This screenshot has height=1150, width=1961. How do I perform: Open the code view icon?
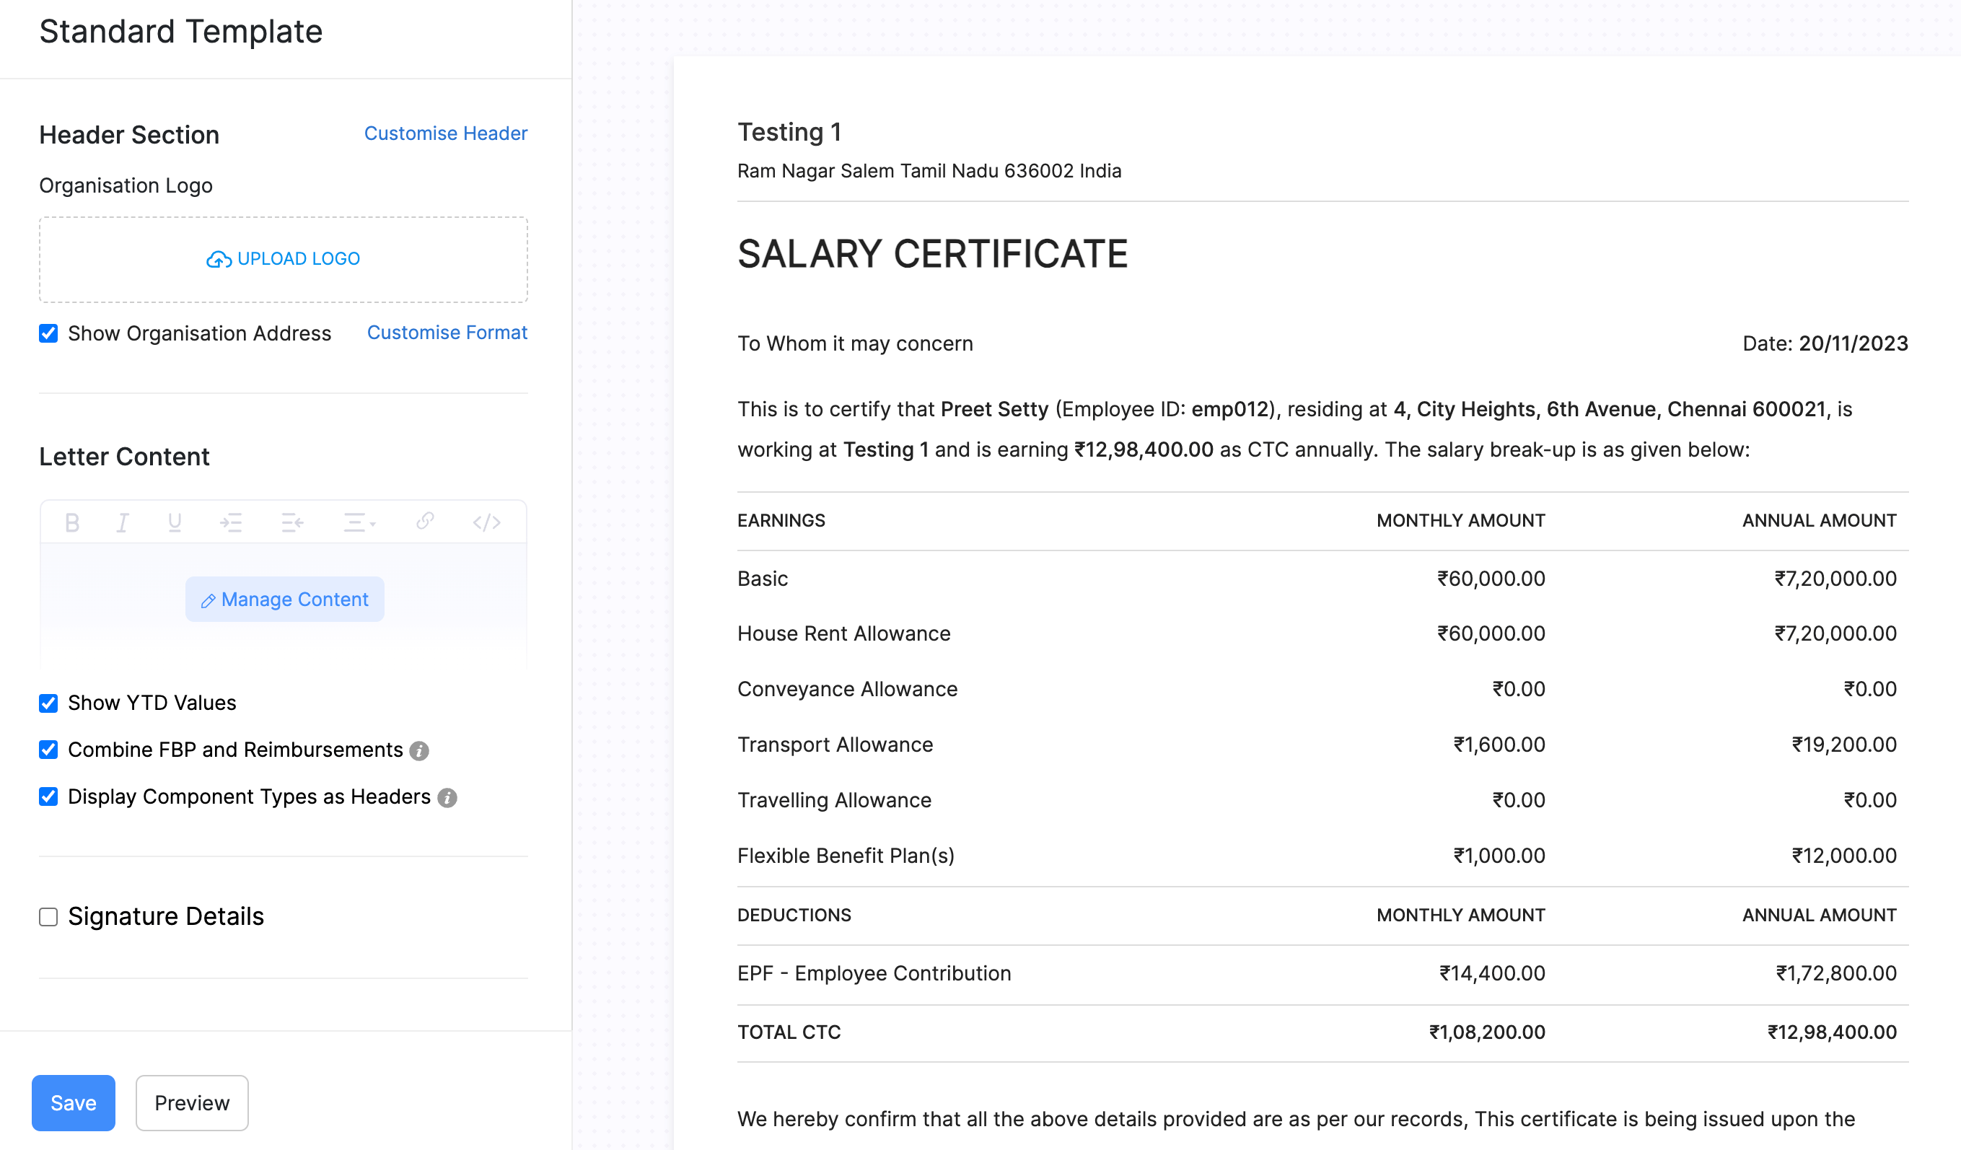(486, 522)
